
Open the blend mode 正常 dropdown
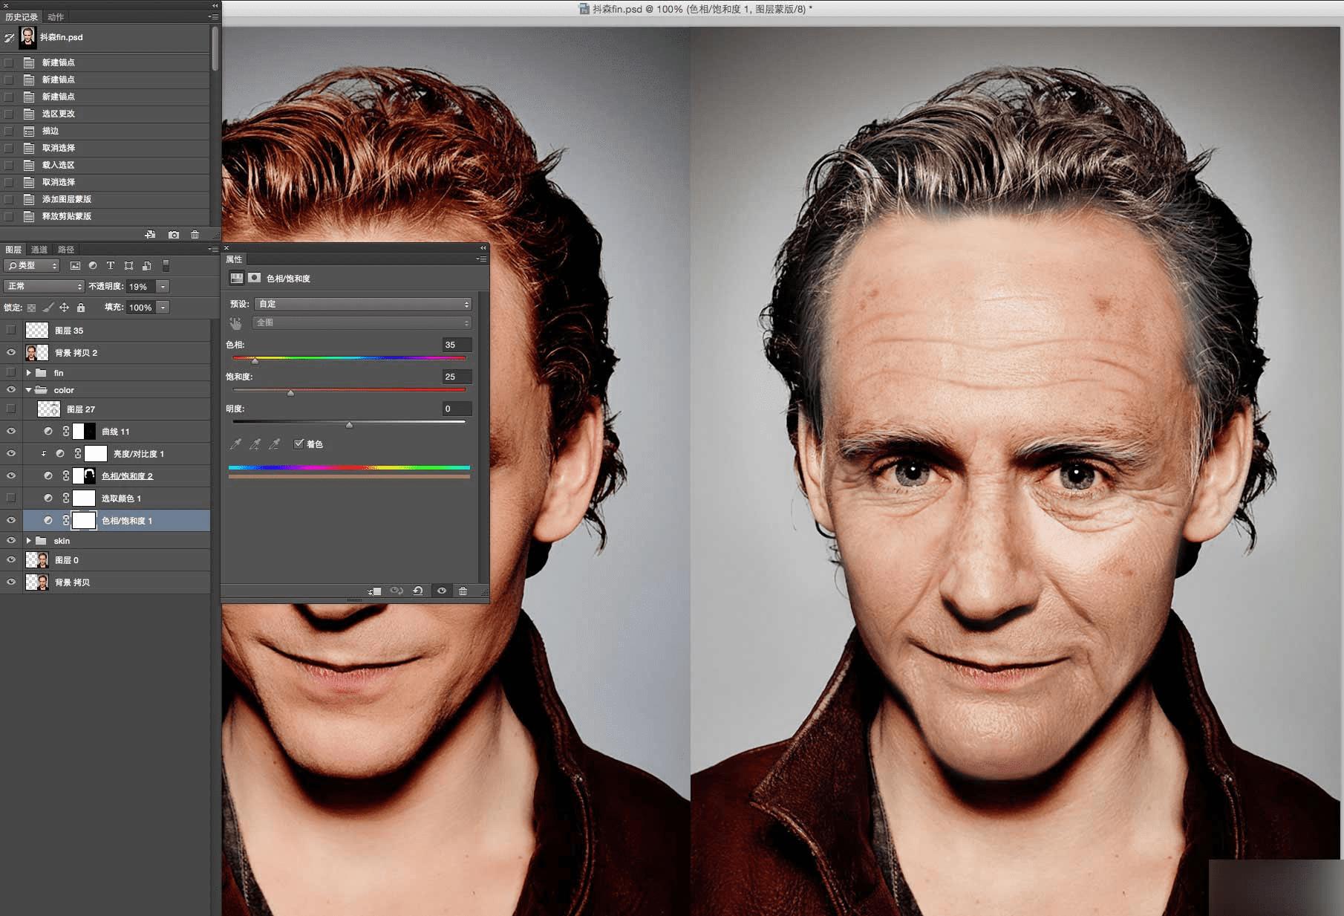44,287
